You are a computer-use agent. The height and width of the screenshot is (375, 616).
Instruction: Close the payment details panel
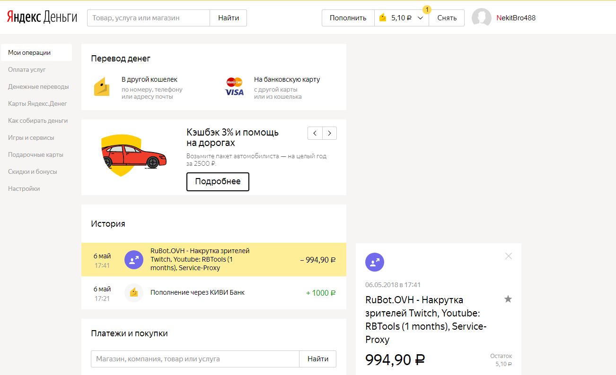(509, 256)
